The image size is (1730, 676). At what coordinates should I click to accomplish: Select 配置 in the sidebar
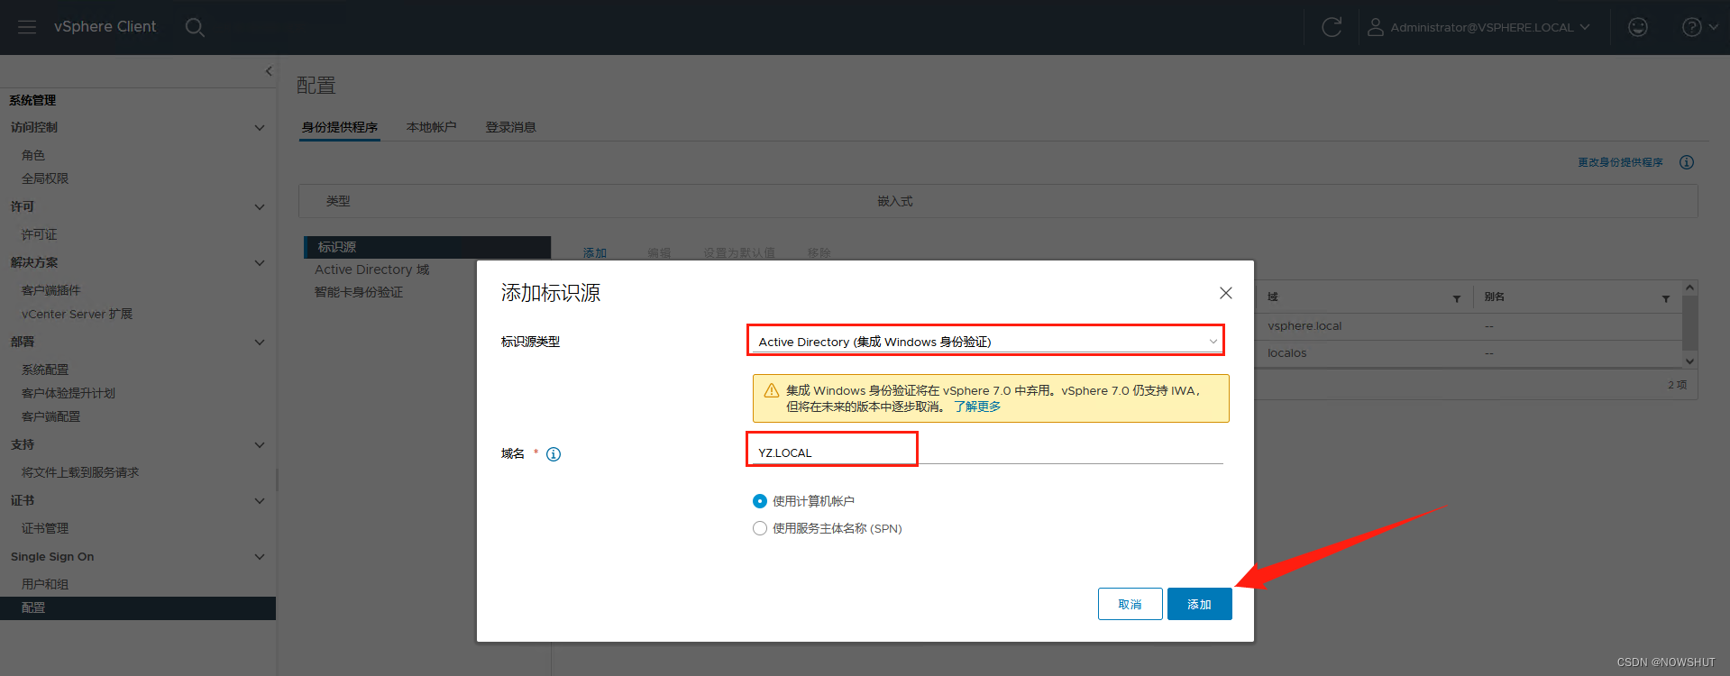tap(138, 607)
